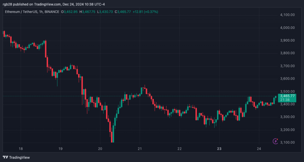304x162 pixels.
Task: Click the 4,000.00 price axis label
Action: point(288,27)
